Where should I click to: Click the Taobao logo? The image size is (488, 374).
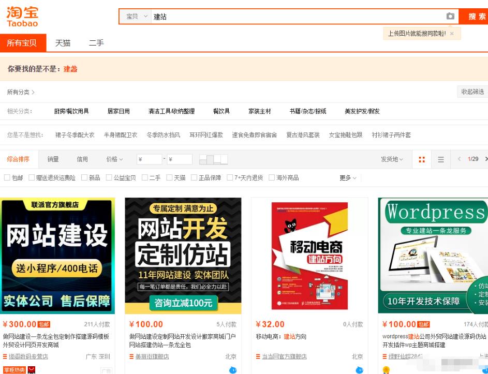tap(22, 17)
